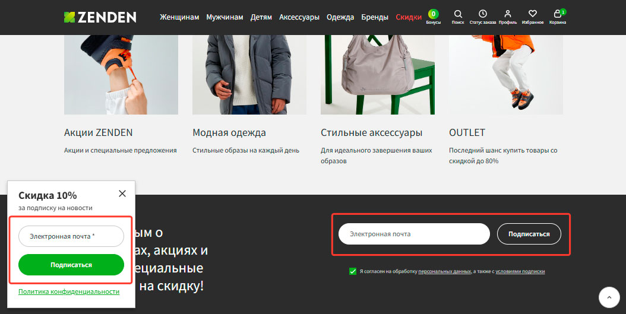
Task: Open the Поиск search icon
Action: (458, 17)
